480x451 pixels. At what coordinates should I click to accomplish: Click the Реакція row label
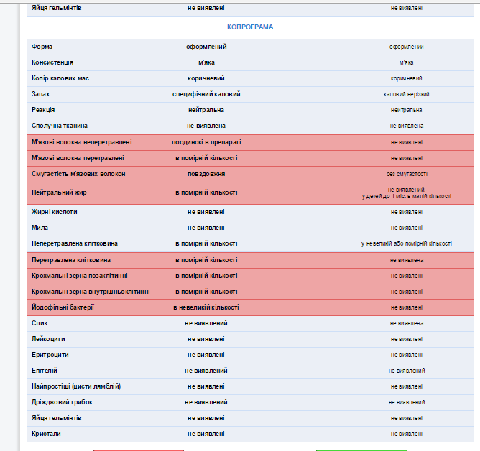pos(43,110)
